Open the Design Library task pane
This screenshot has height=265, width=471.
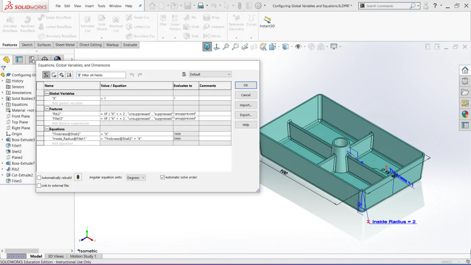point(465,81)
